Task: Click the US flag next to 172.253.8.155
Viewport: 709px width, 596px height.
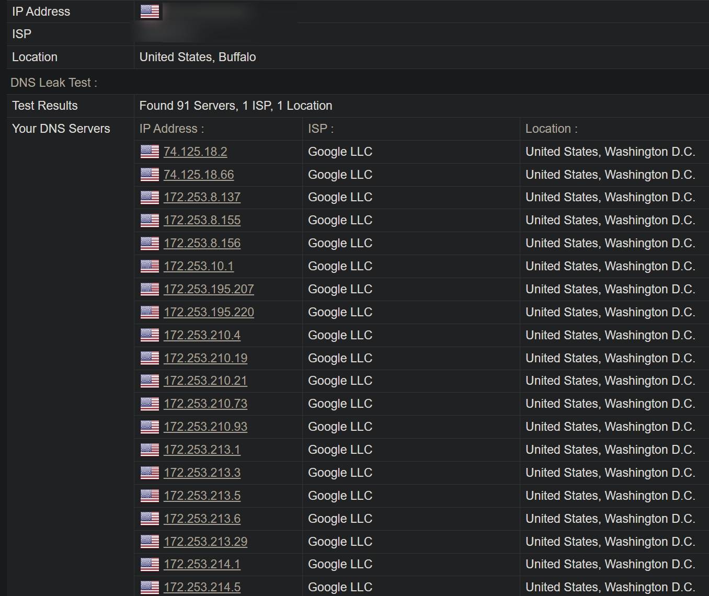Action: (x=150, y=220)
